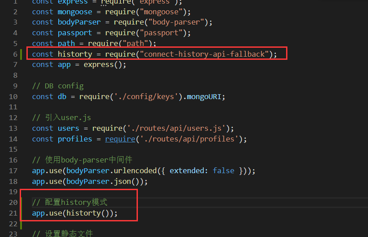Click the 配置history模式 comment
Image resolution: width=368 pixels, height=237 pixels.
(70, 202)
